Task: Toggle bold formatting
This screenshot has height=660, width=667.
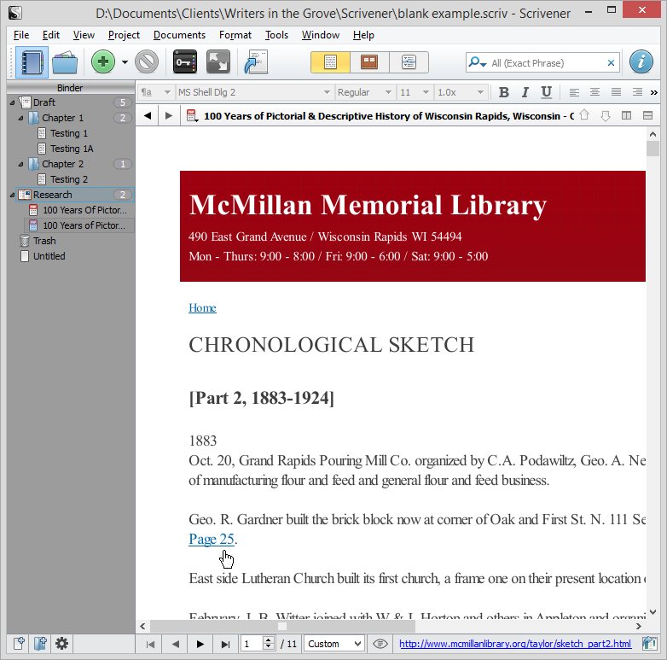Action: click(x=503, y=92)
